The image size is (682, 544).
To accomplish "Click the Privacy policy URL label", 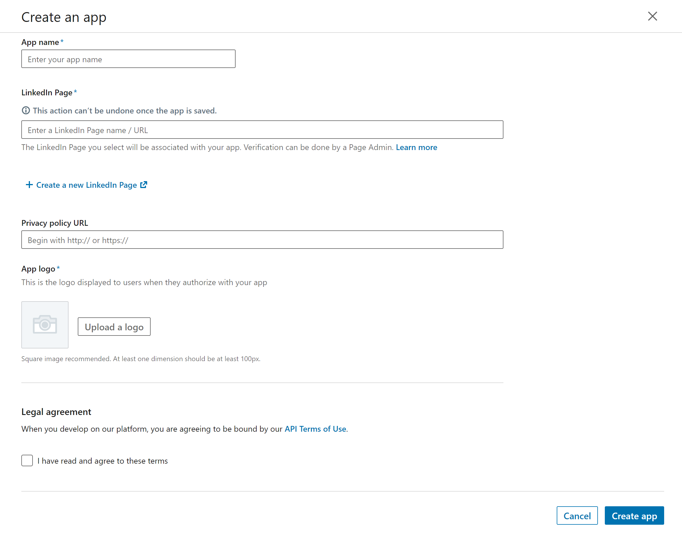I will (55, 223).
